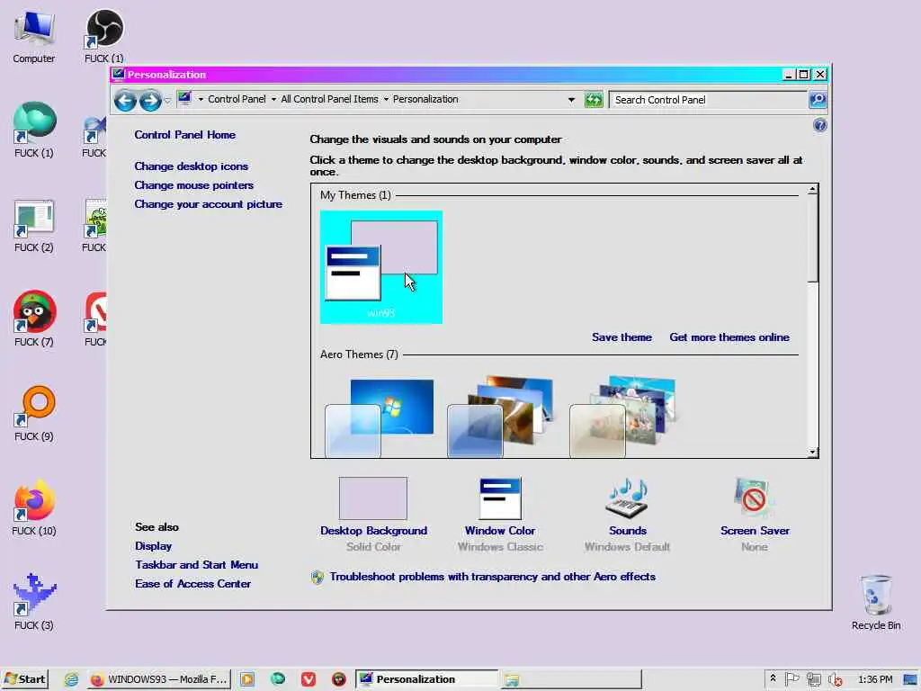Click the 1:36 PM clock
This screenshot has width=921, height=691.
[874, 679]
